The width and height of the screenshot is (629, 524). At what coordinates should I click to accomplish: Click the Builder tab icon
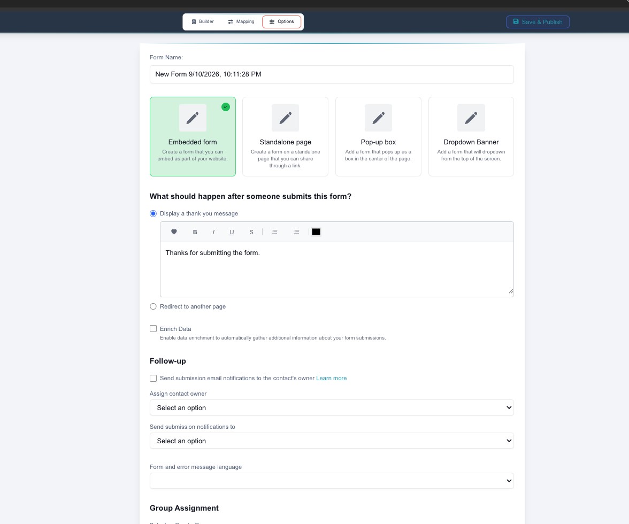tap(194, 21)
